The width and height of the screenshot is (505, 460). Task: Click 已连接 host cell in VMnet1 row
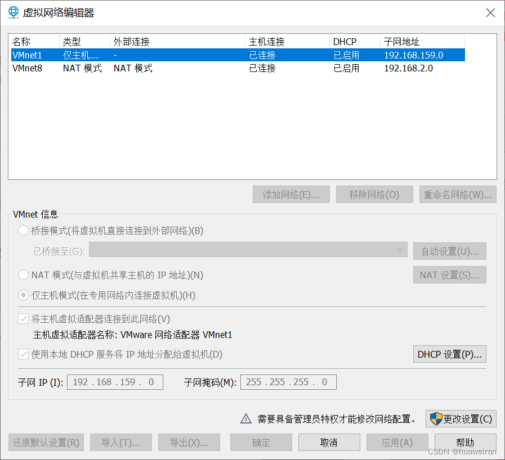(x=262, y=55)
